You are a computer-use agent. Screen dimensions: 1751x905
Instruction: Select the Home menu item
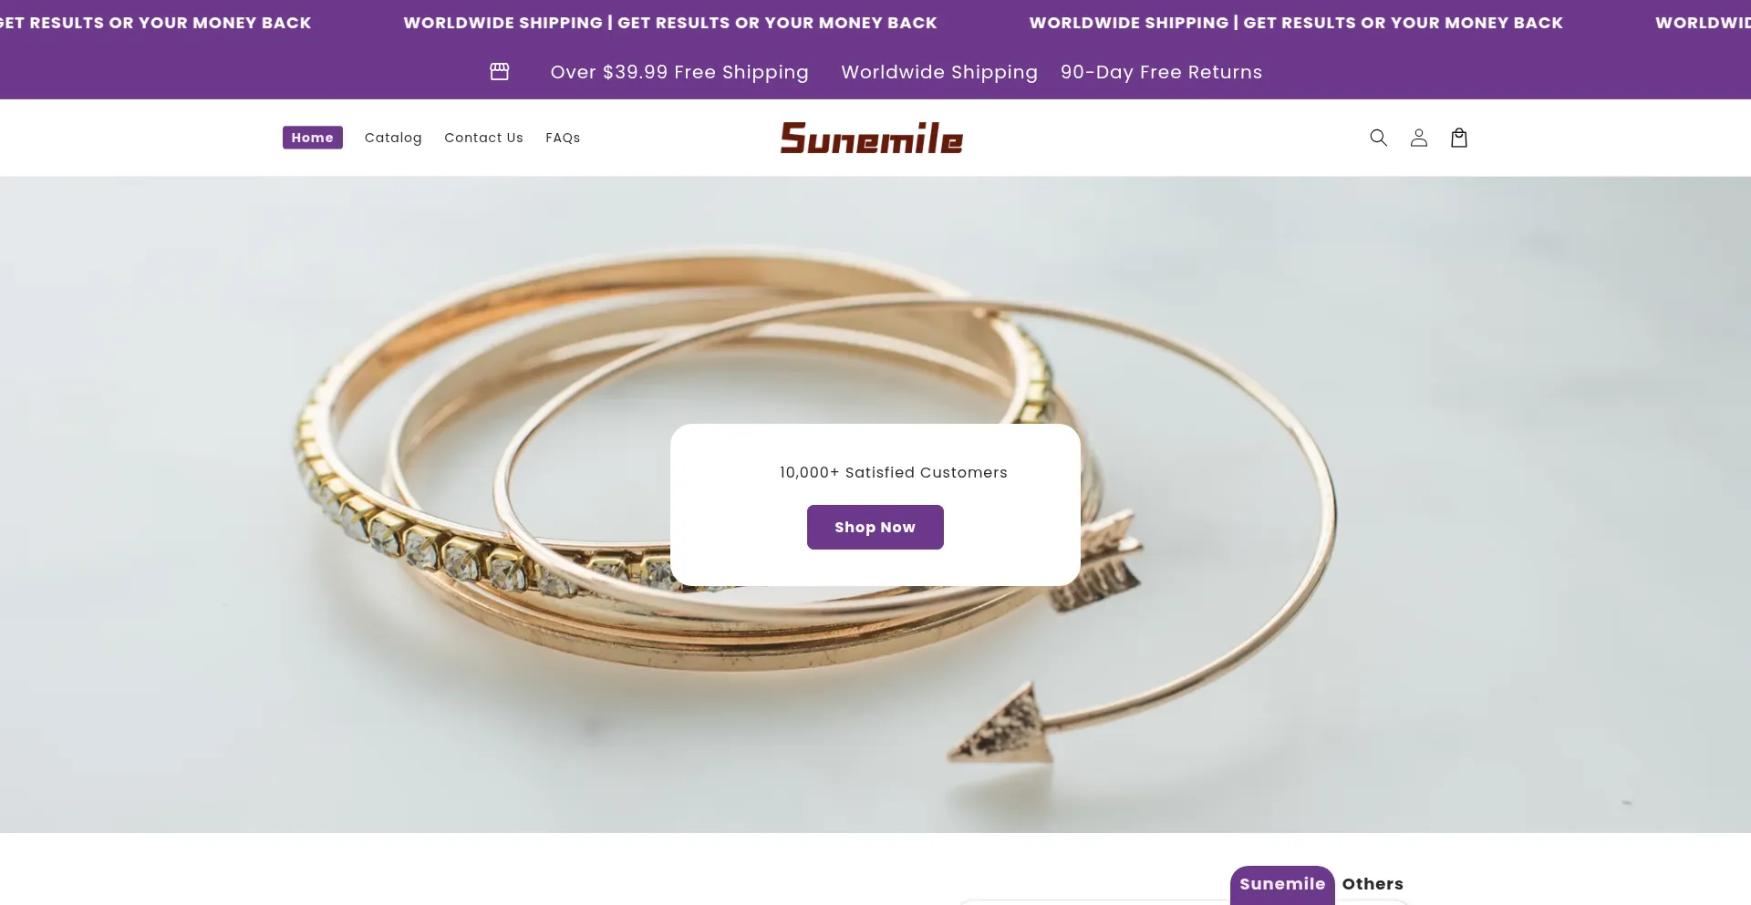tap(313, 138)
